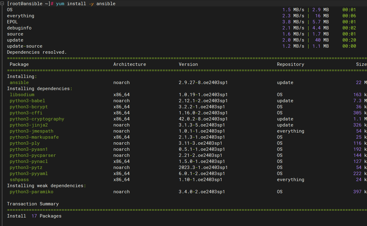Viewport: 367px width, 226px height.
Task: Click 'Installing dependencies:' heading
Action: [40, 89]
